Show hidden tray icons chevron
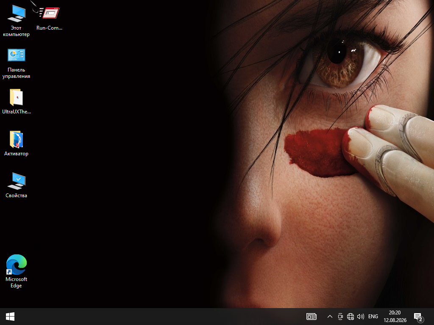Viewport: 434px width, 325px height. (x=330, y=317)
